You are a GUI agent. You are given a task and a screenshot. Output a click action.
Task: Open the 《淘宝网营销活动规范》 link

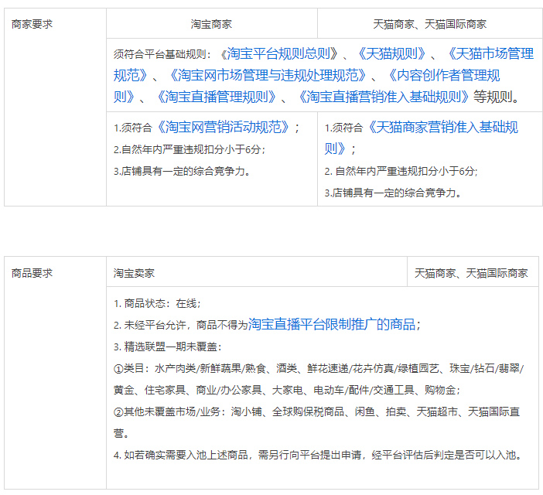coord(223,127)
